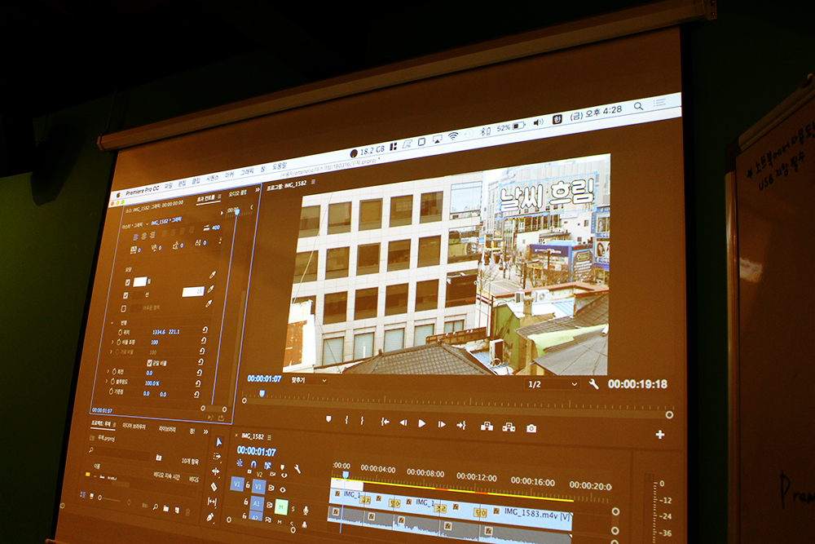Click the white Fill color swatch
The image size is (815, 544).
point(139,281)
